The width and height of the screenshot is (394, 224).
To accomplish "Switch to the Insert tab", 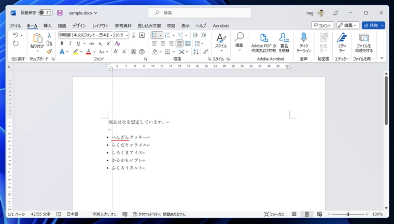I will pos(48,25).
